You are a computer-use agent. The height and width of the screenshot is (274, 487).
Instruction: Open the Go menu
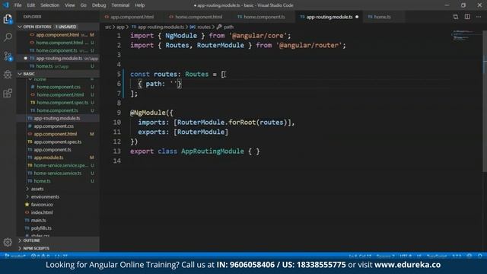[83, 5]
